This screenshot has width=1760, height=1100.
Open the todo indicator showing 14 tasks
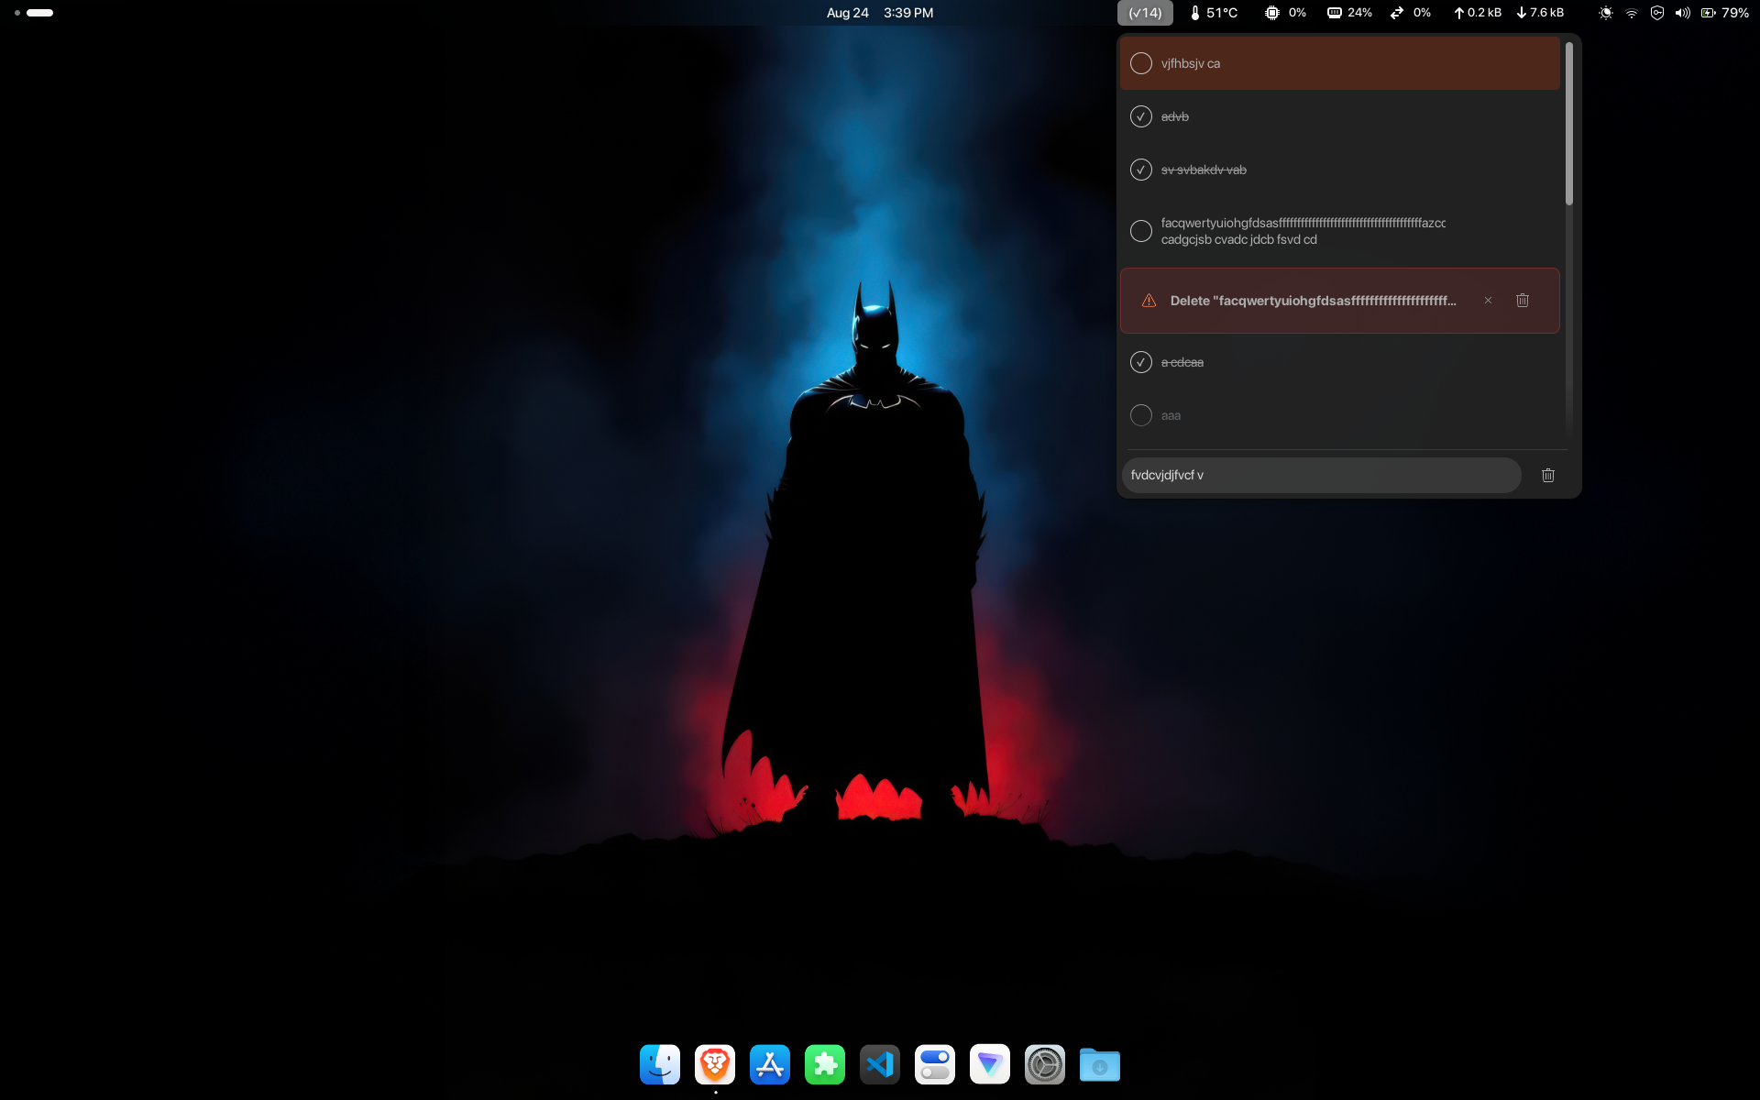[x=1145, y=13]
